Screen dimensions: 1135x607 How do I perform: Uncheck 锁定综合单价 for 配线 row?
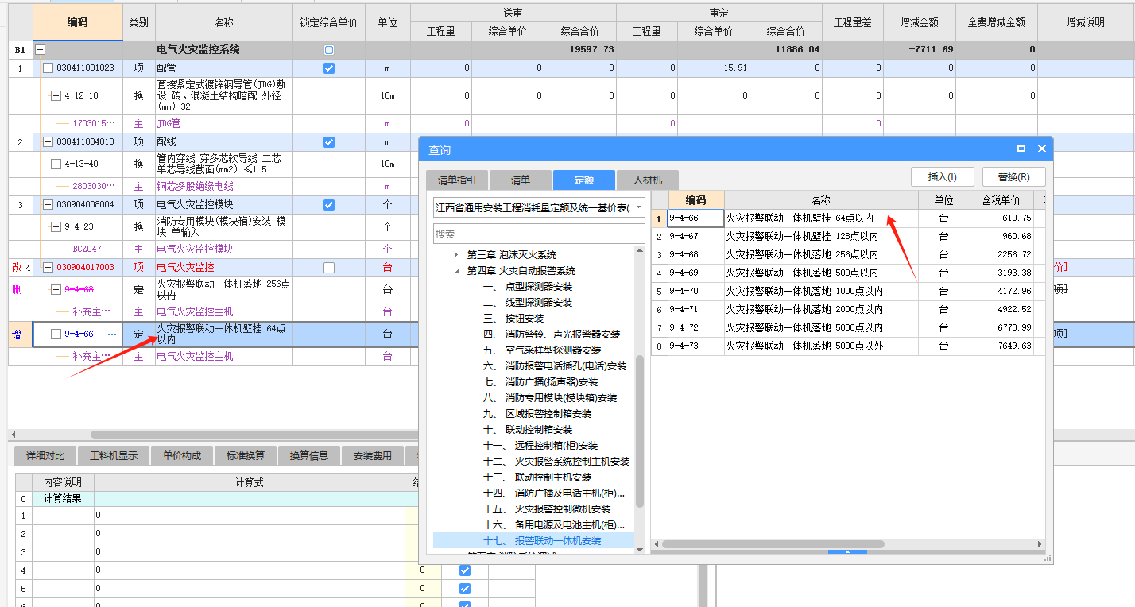pos(329,142)
